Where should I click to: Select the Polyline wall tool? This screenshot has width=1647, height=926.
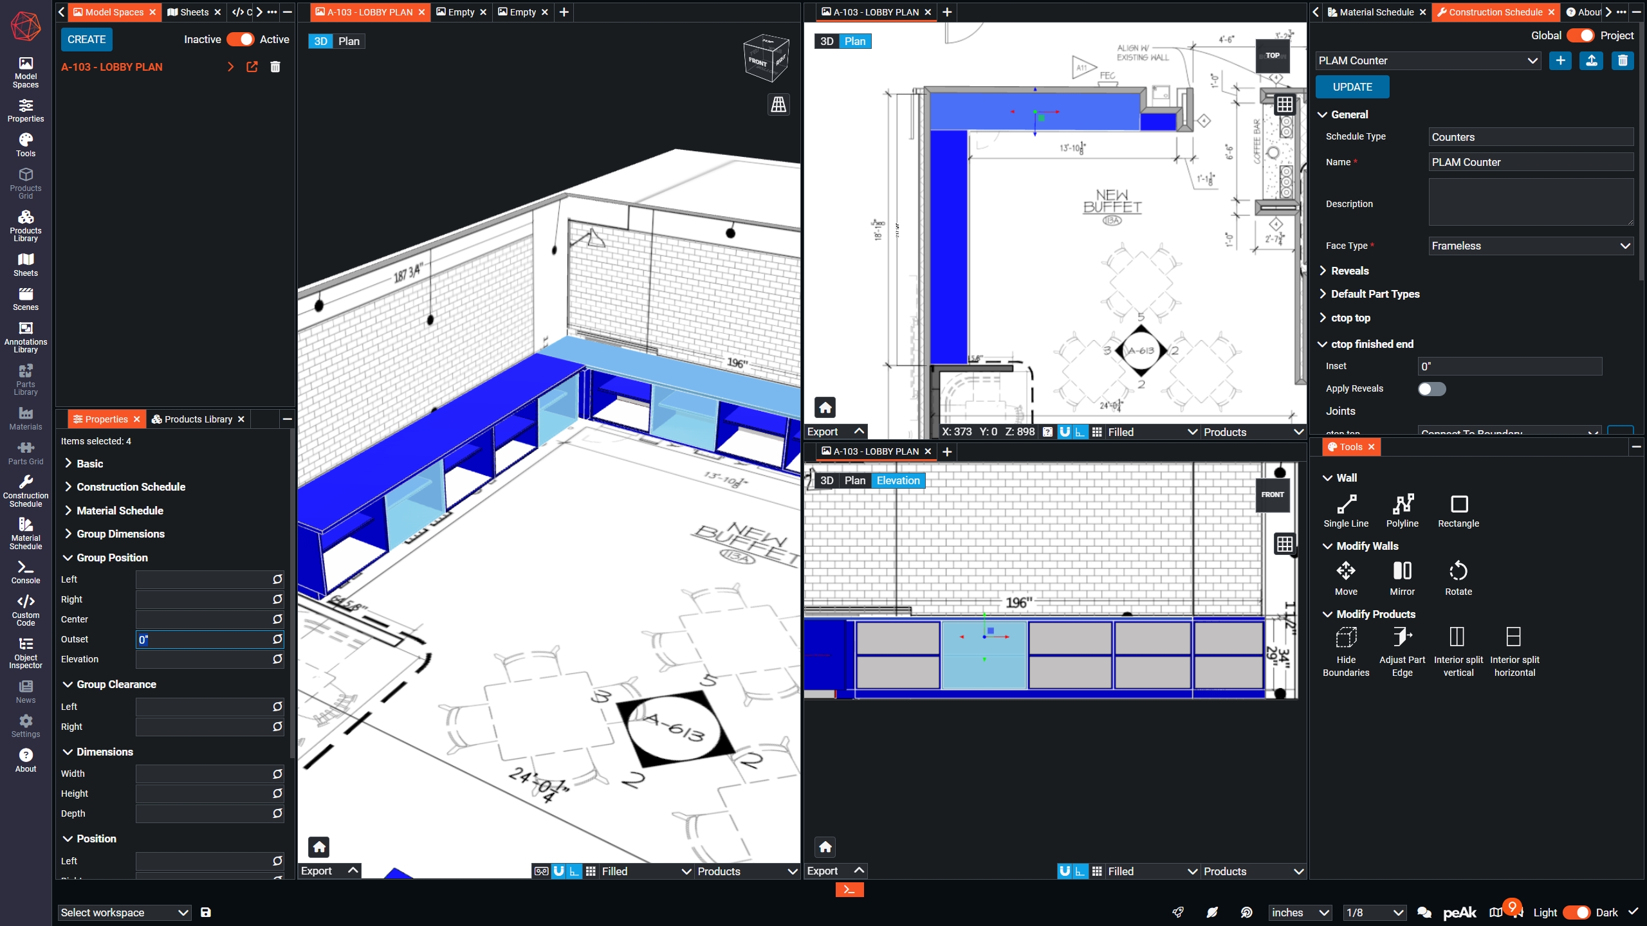[1402, 511]
